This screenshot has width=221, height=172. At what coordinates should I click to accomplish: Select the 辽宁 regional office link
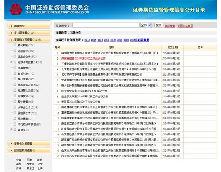point(40,164)
